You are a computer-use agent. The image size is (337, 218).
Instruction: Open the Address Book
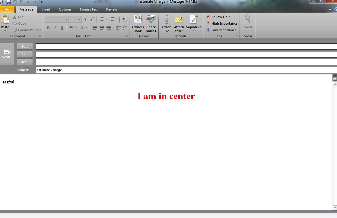[x=138, y=20]
